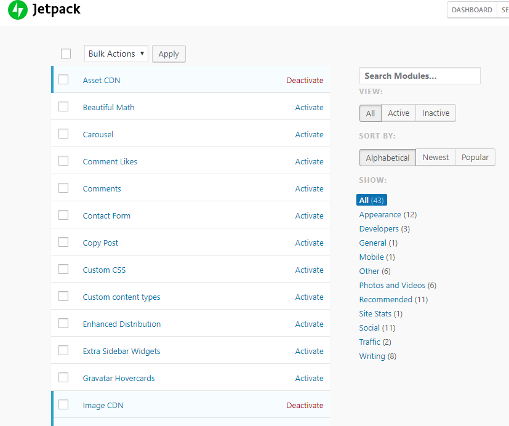Image resolution: width=509 pixels, height=426 pixels.
Task: Activate the Gravatar Hovercards module
Action: coord(309,379)
